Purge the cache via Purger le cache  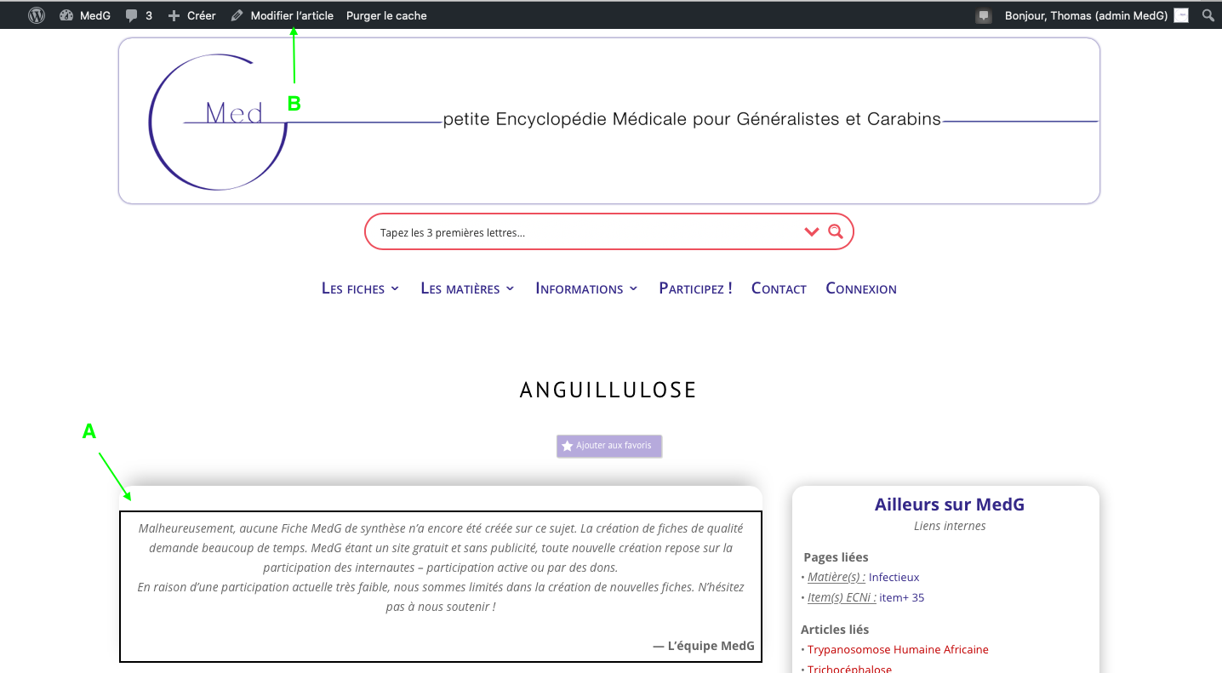[x=386, y=15]
